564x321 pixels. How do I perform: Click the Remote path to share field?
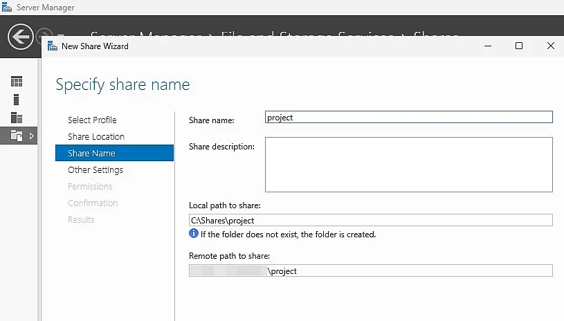(x=370, y=270)
